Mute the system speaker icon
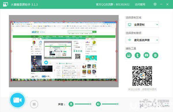The height and width of the screenshot is (112, 173). 98,104
